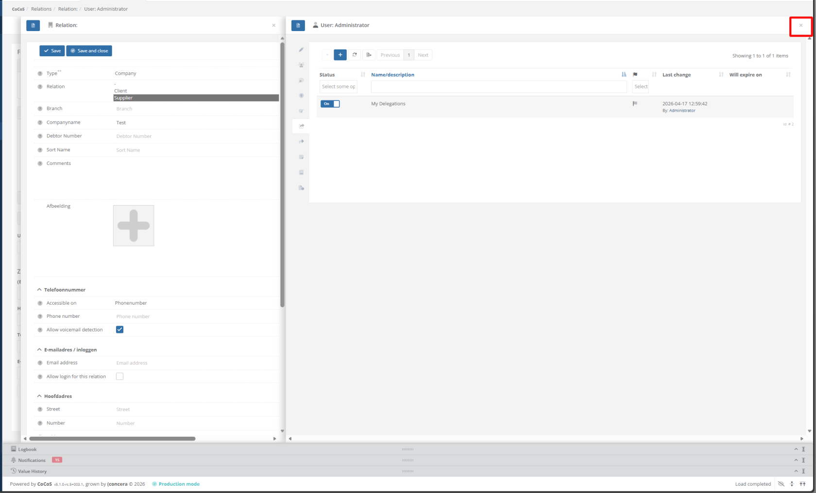Sort by Name/description column header
This screenshot has width=816, height=493.
tap(392, 75)
